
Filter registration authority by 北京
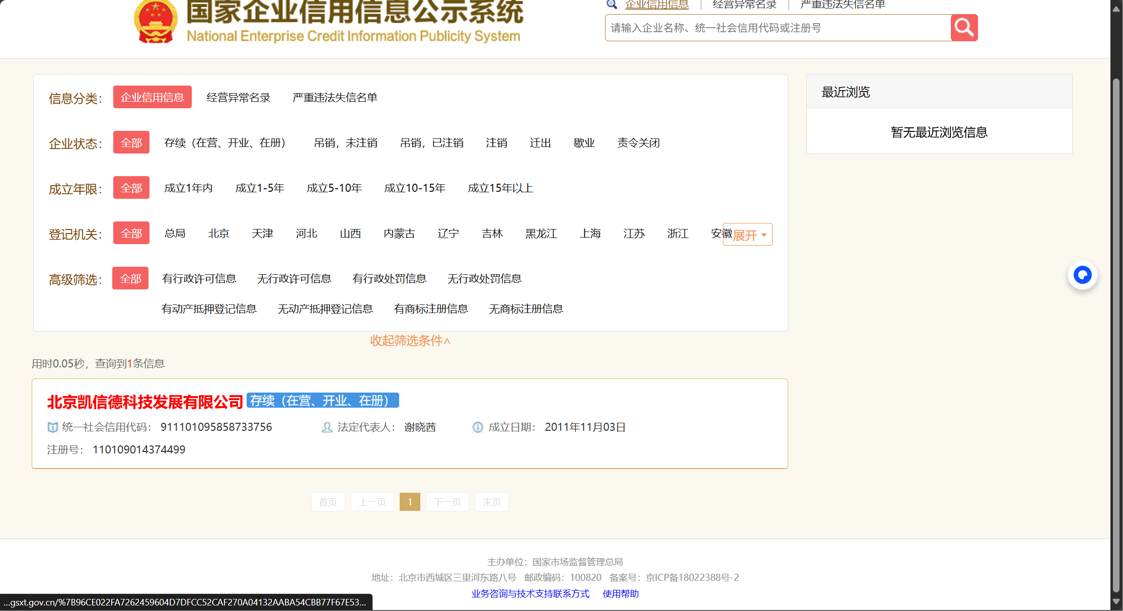[218, 234]
